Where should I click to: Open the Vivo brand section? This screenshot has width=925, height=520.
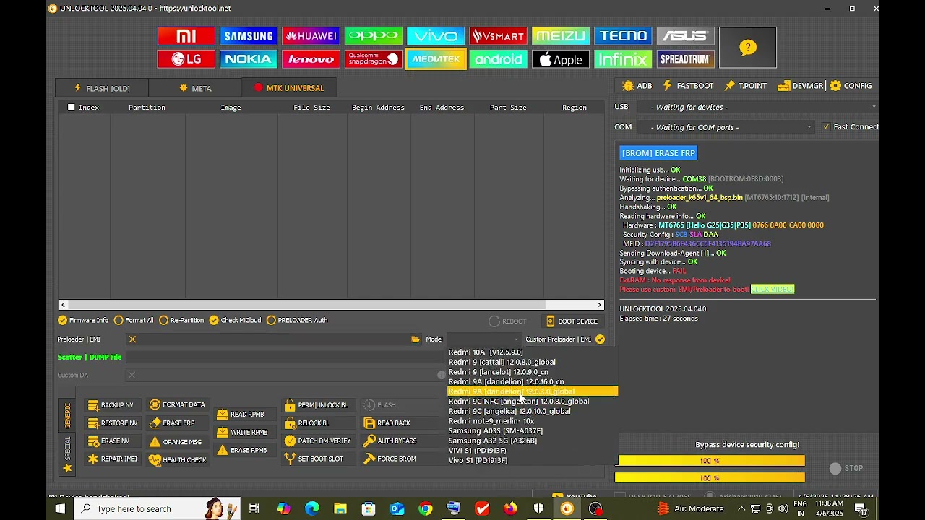click(x=436, y=36)
